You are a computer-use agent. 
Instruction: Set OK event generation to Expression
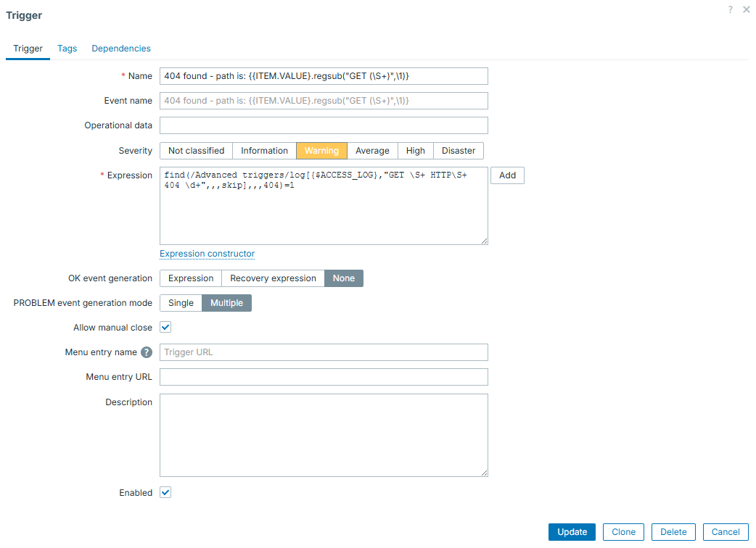pos(190,278)
